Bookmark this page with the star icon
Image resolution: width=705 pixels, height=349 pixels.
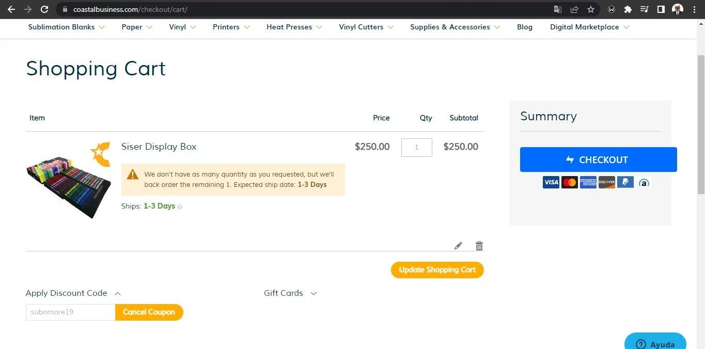coord(591,9)
